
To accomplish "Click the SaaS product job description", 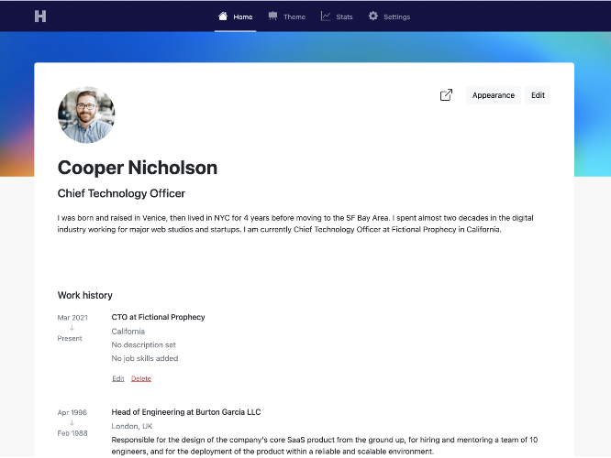I will (325, 445).
